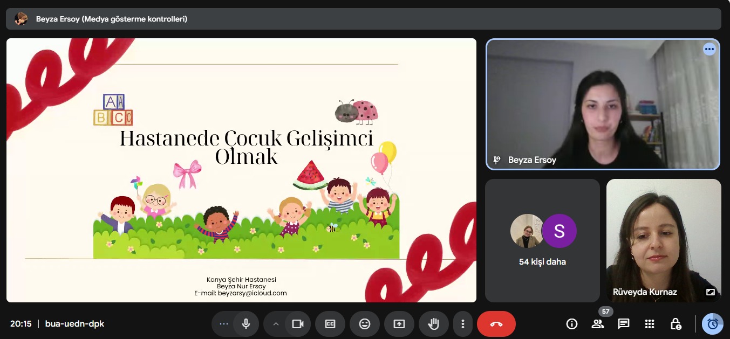
Task: Enter fullscreen from Rüveyda Kurnaz's tile
Action: pos(711,292)
